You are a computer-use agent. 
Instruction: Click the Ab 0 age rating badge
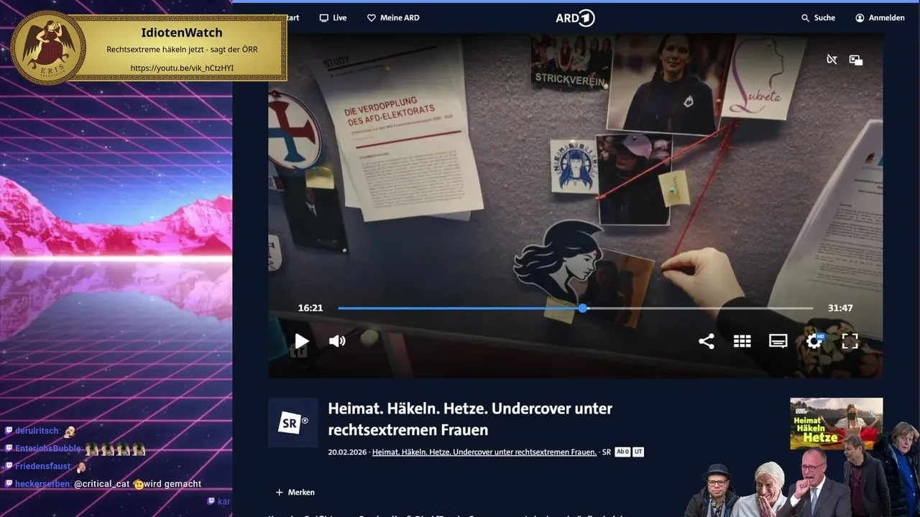622,452
